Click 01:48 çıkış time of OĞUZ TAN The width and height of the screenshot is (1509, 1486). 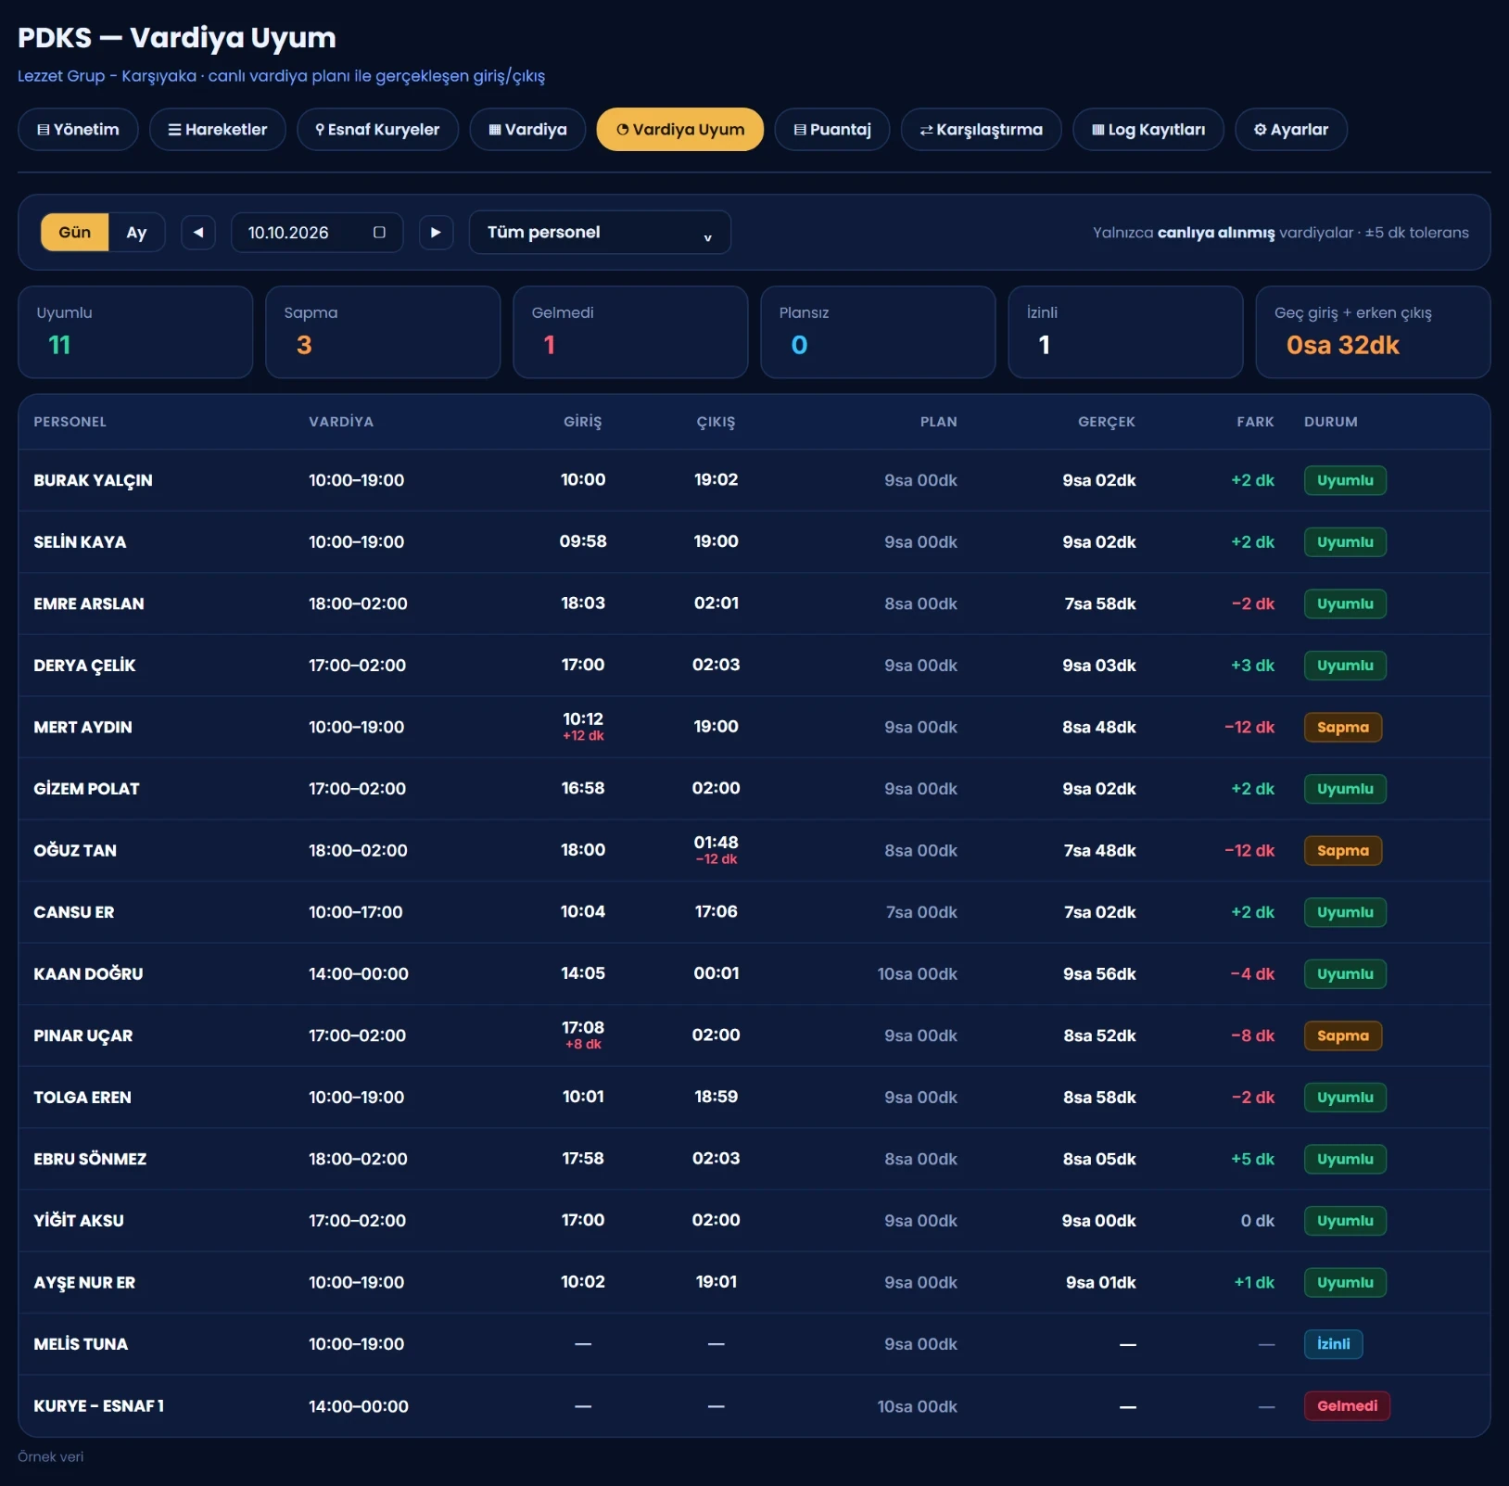click(x=716, y=843)
